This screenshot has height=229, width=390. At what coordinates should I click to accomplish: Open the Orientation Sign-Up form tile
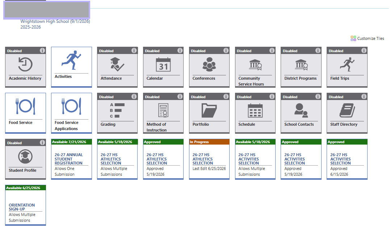pos(25,205)
